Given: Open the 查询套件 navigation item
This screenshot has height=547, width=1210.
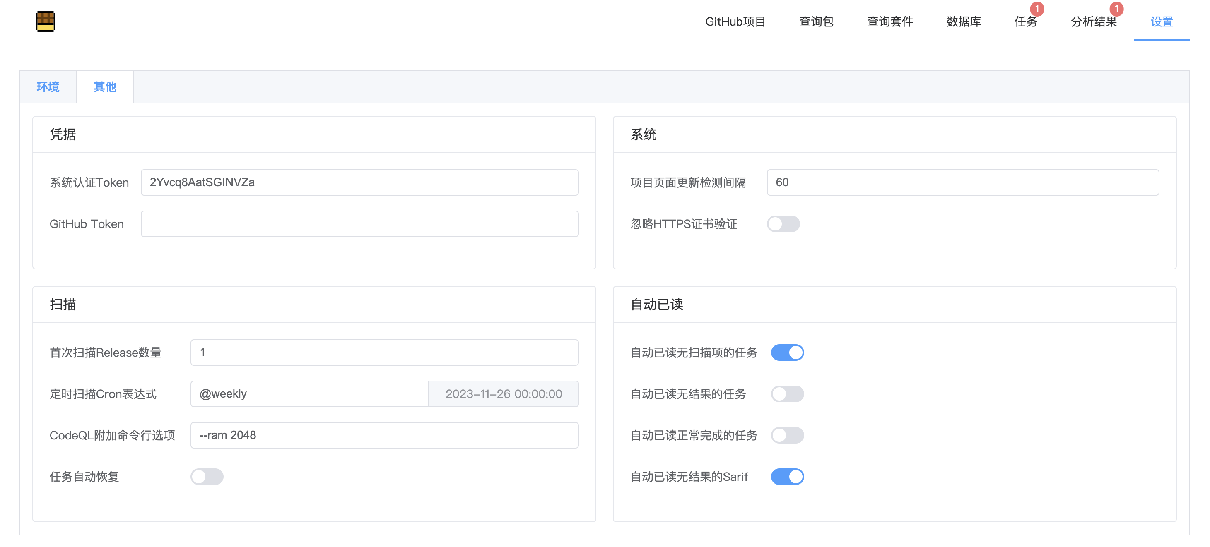Looking at the screenshot, I should [889, 22].
